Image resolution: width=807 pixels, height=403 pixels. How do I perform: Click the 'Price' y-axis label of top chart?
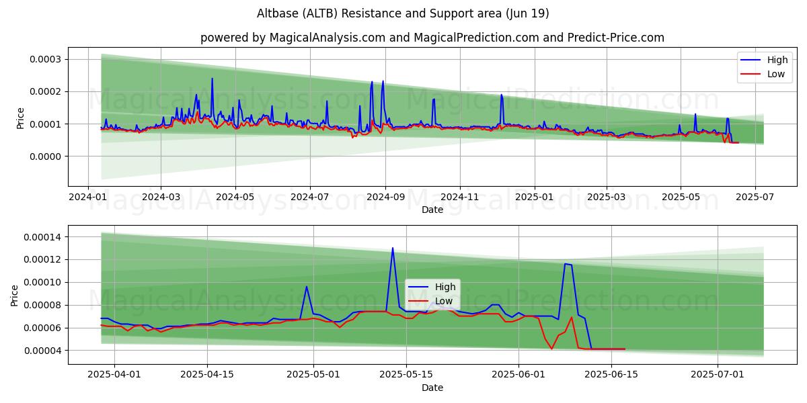(21, 118)
